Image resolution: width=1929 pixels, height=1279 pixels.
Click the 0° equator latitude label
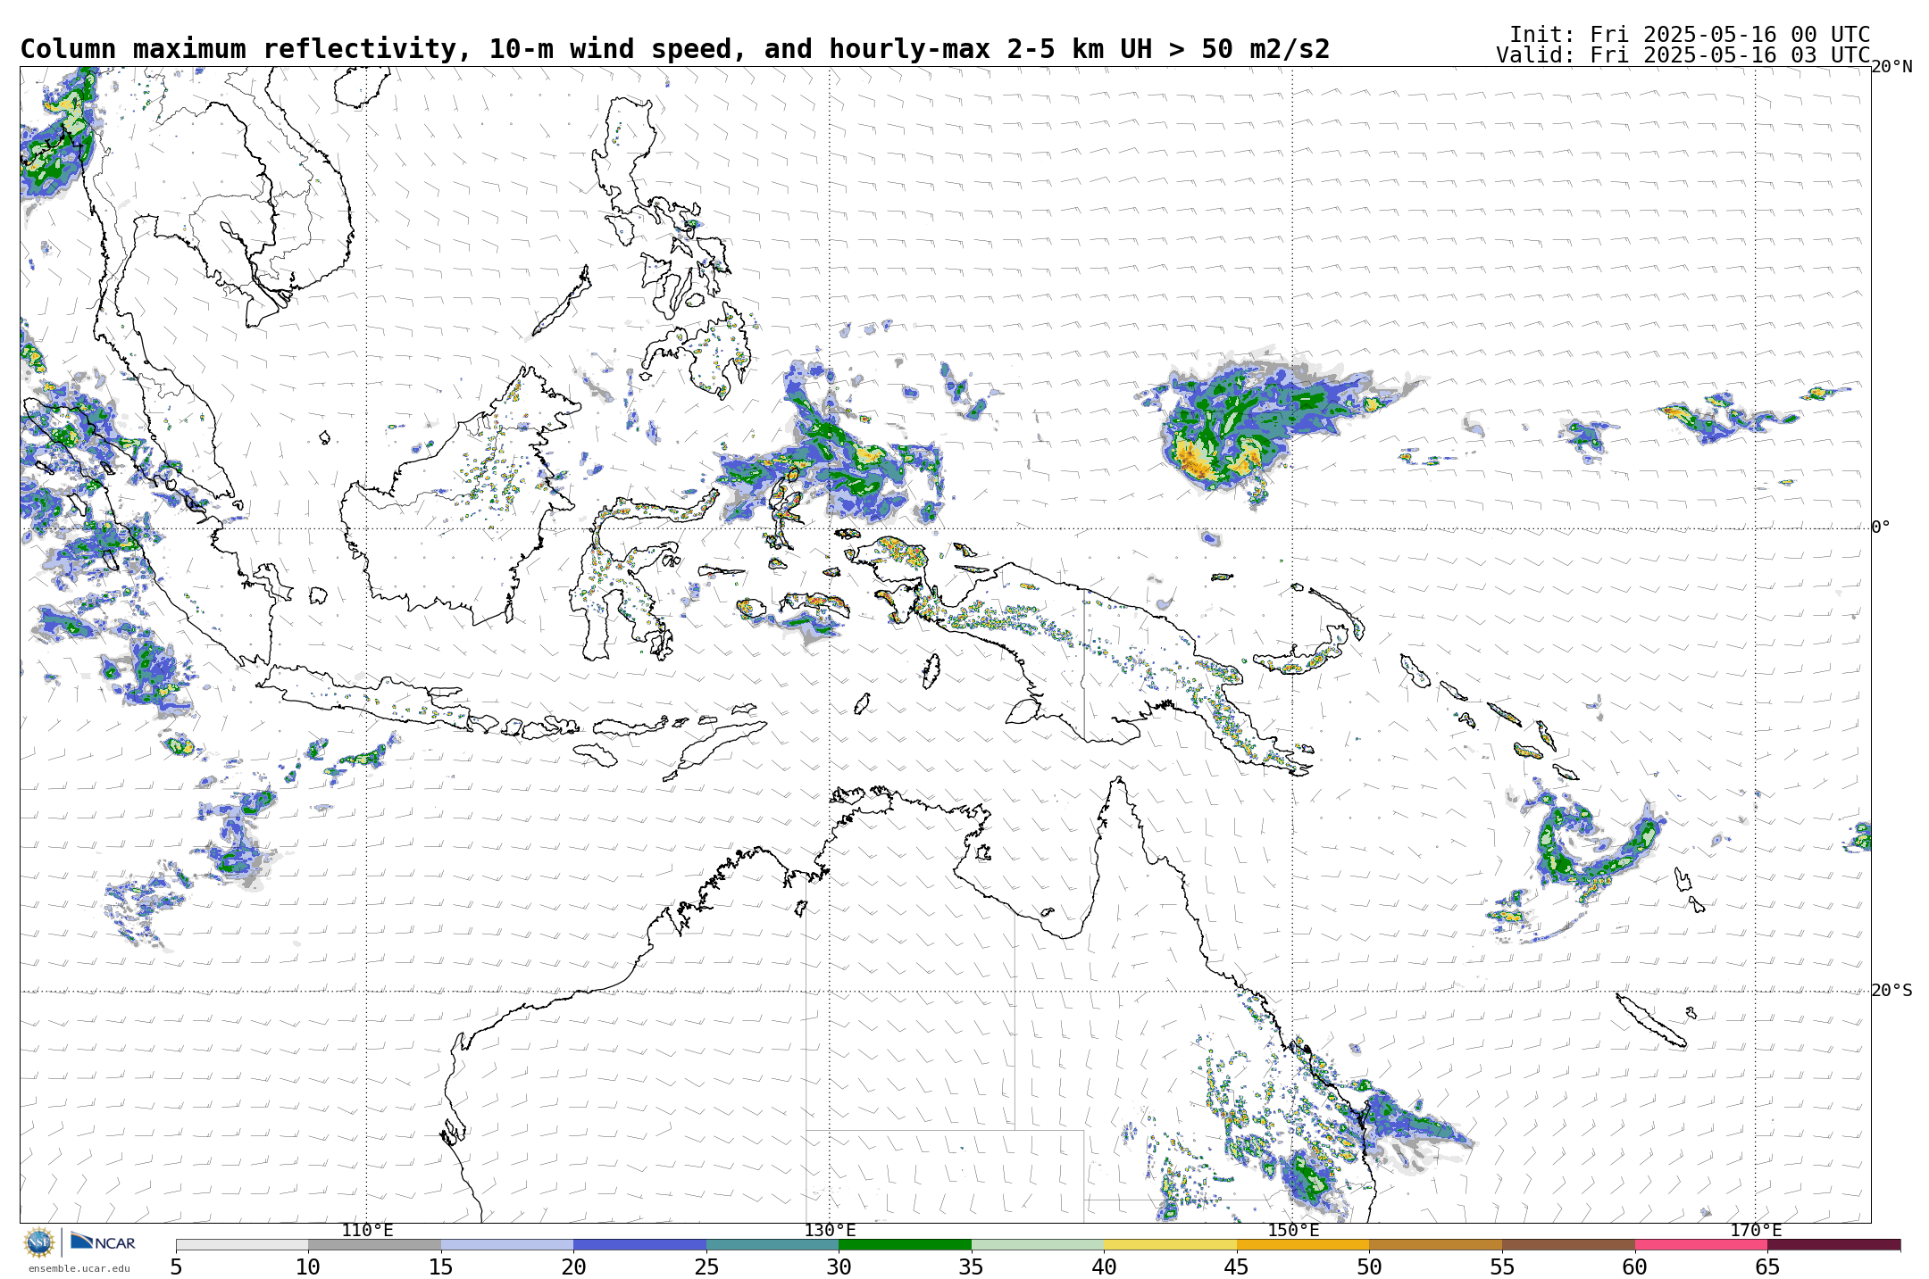pyautogui.click(x=1881, y=527)
